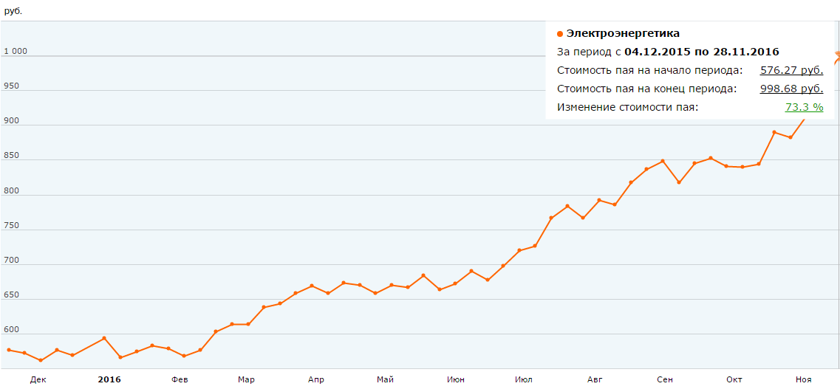Select the Мар month label
Screen dimensions: 840x389
(246, 379)
